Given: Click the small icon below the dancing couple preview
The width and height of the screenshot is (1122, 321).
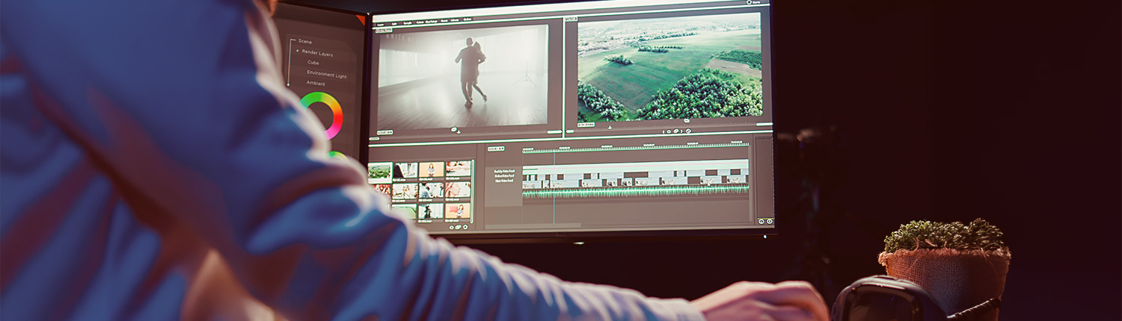Looking at the screenshot, I should coord(454,130).
